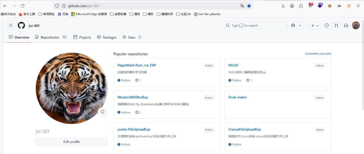This screenshot has height=154, width=364.
Task: Open the browser downloads icon
Action: pos(283,6)
